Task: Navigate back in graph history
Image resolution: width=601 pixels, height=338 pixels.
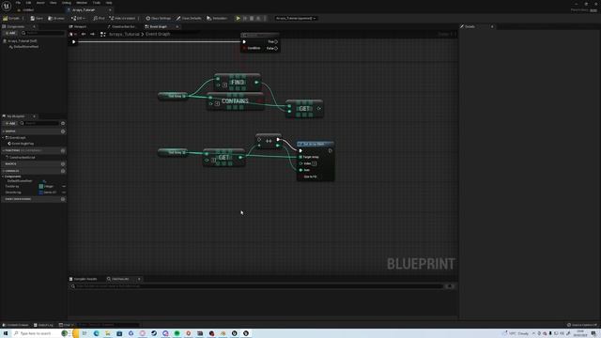Action: point(84,34)
